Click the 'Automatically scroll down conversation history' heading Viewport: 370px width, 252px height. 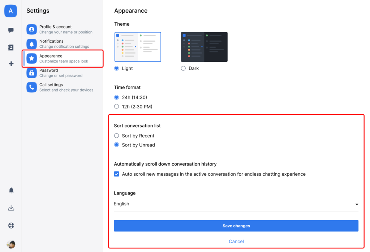click(x=165, y=164)
